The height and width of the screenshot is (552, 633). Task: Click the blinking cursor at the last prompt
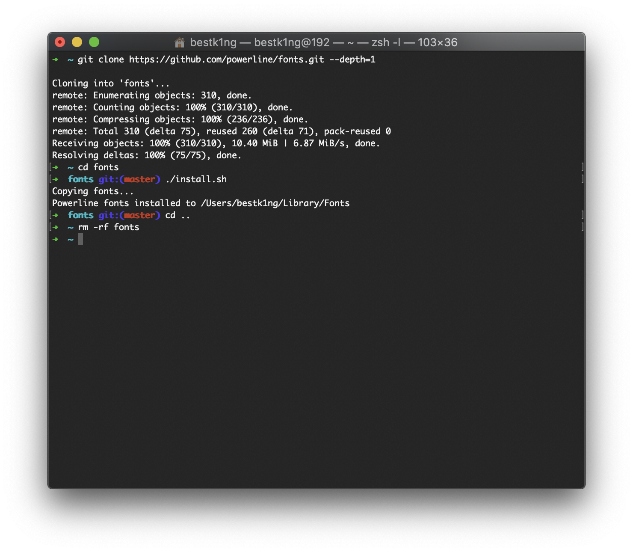coord(80,239)
